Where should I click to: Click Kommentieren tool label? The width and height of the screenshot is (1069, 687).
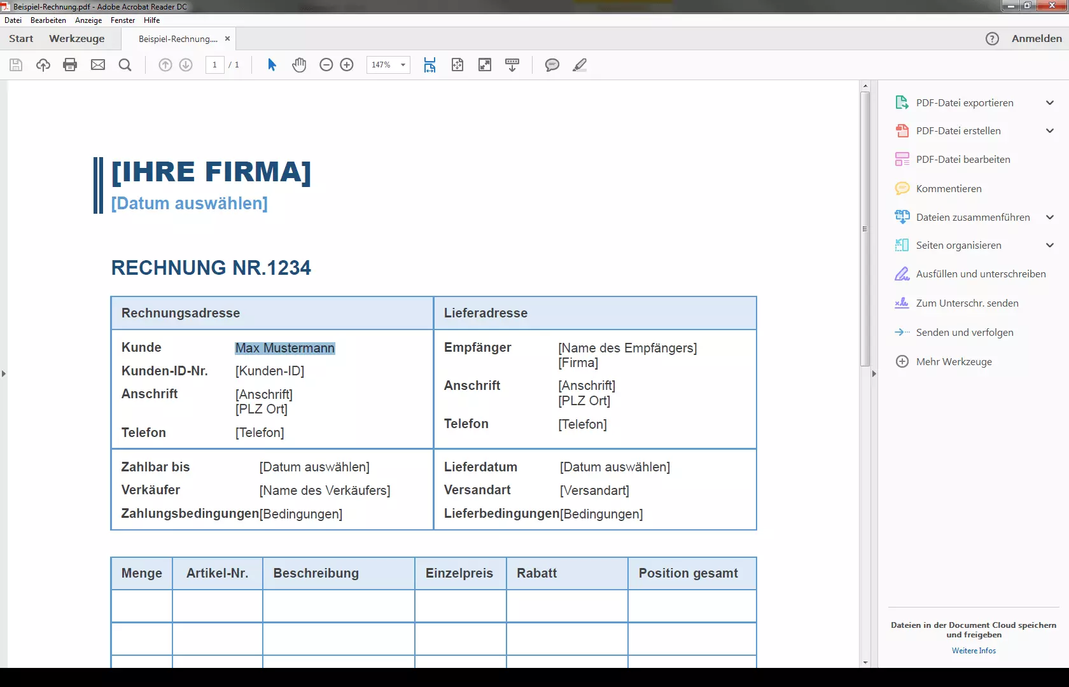949,189
